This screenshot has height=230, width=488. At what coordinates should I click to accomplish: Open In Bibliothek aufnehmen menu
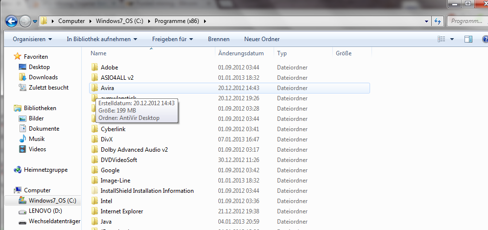(102, 39)
